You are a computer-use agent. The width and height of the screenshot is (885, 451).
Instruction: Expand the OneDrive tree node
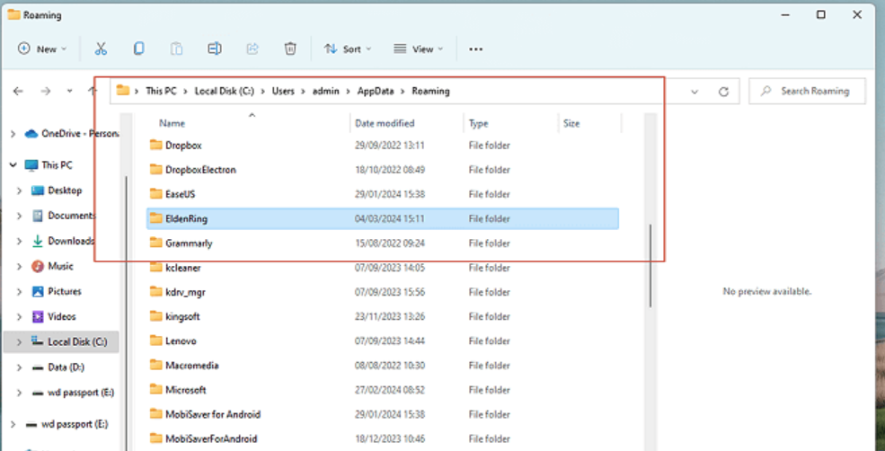[12, 133]
